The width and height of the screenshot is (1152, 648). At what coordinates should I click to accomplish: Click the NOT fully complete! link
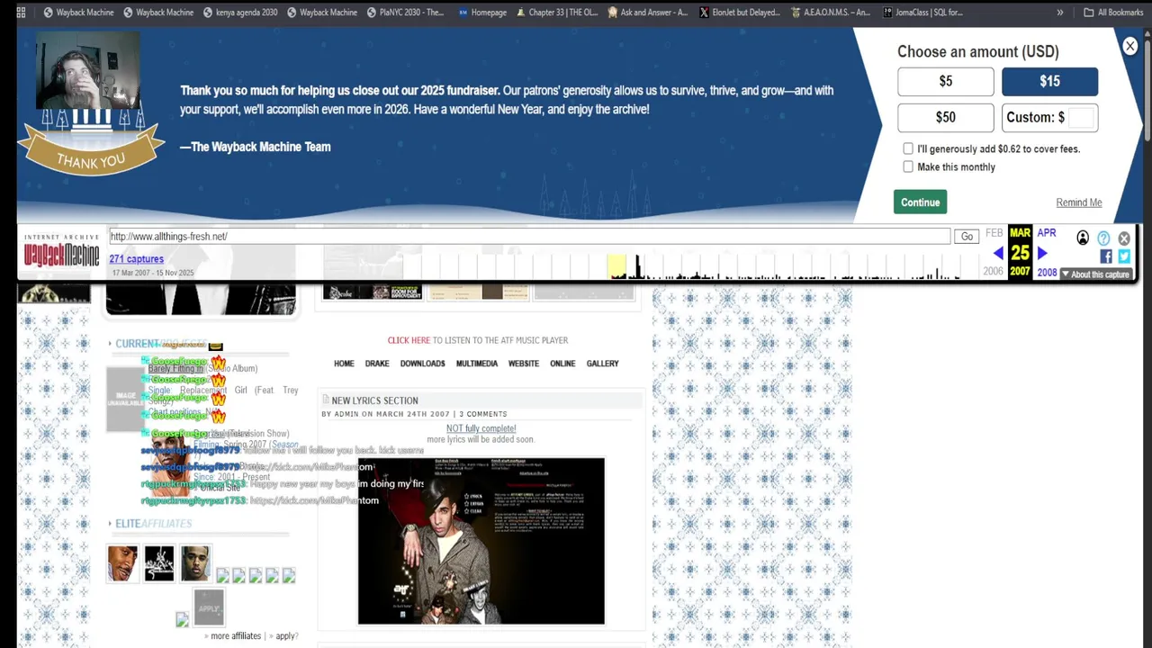(x=481, y=428)
